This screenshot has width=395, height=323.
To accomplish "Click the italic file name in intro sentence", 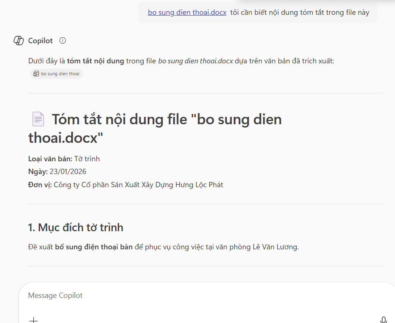I will [195, 61].
